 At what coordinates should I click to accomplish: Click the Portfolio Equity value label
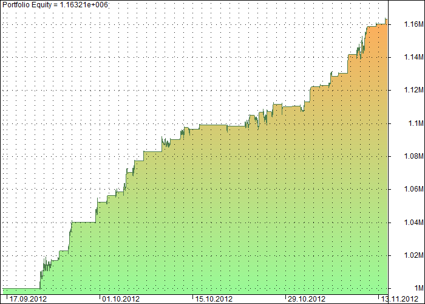point(55,5)
